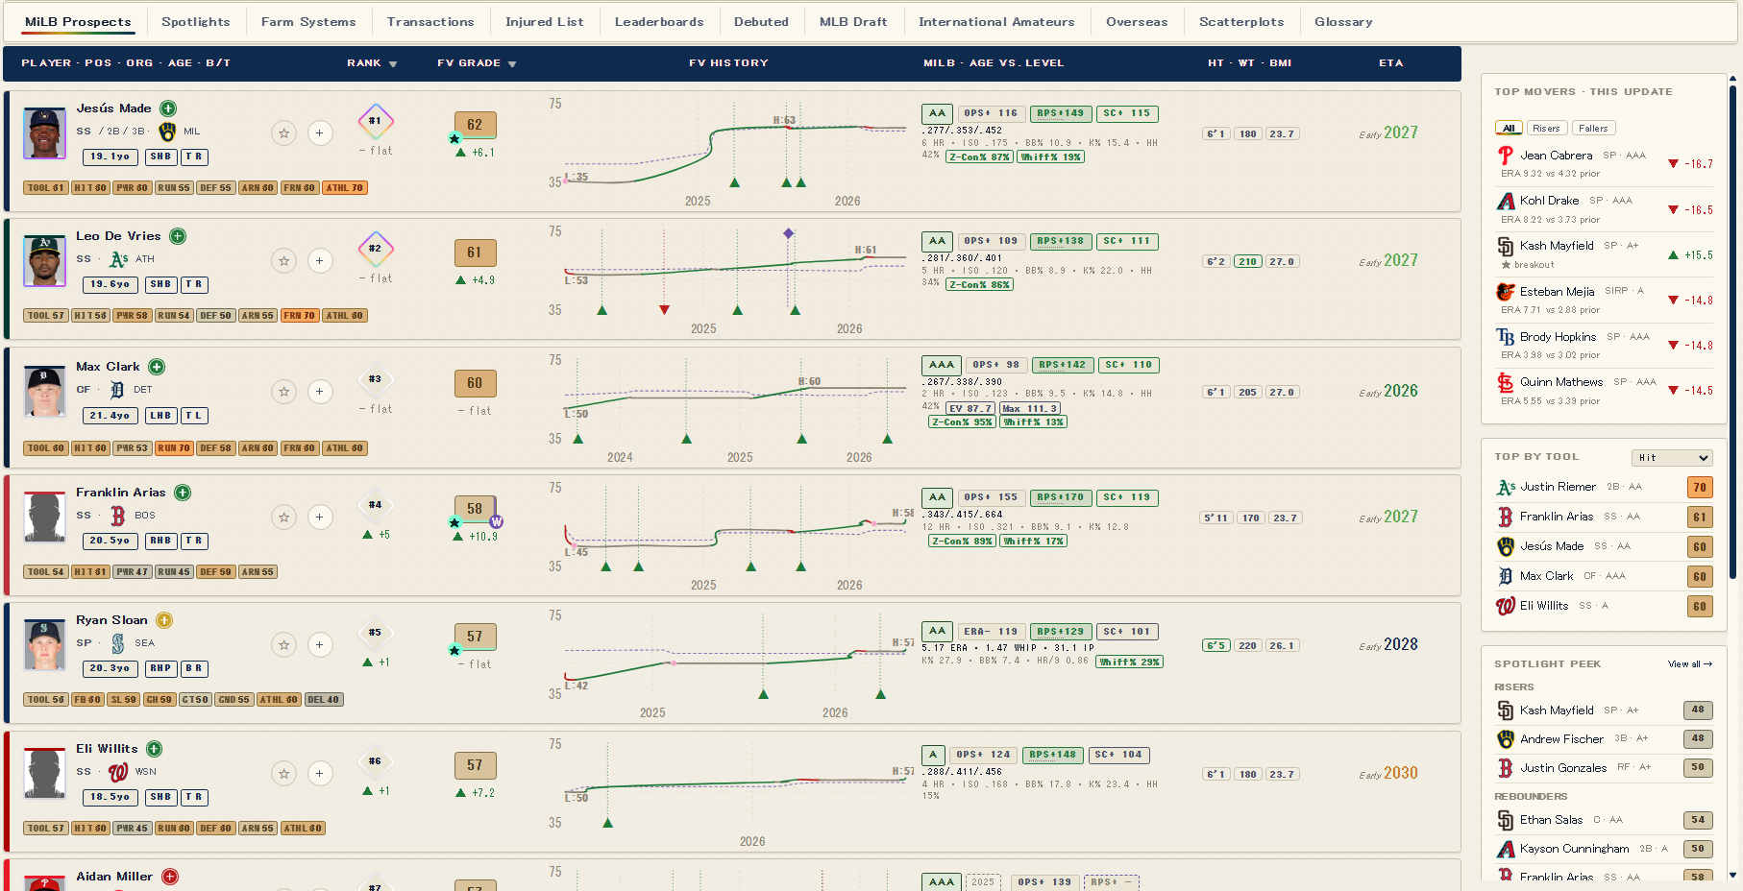
Task: Star Eli Willits as favorite
Action: pos(283,774)
